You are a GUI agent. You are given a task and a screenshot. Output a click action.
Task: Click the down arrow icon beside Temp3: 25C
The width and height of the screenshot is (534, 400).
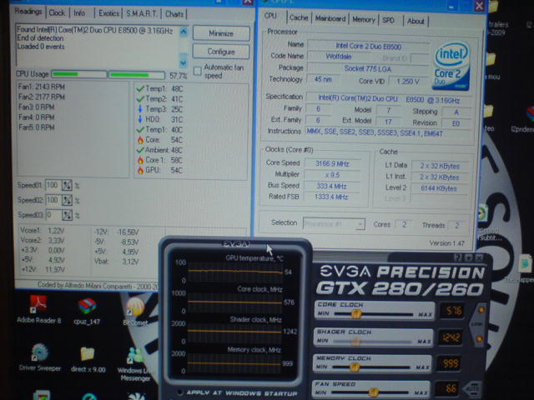click(x=140, y=109)
